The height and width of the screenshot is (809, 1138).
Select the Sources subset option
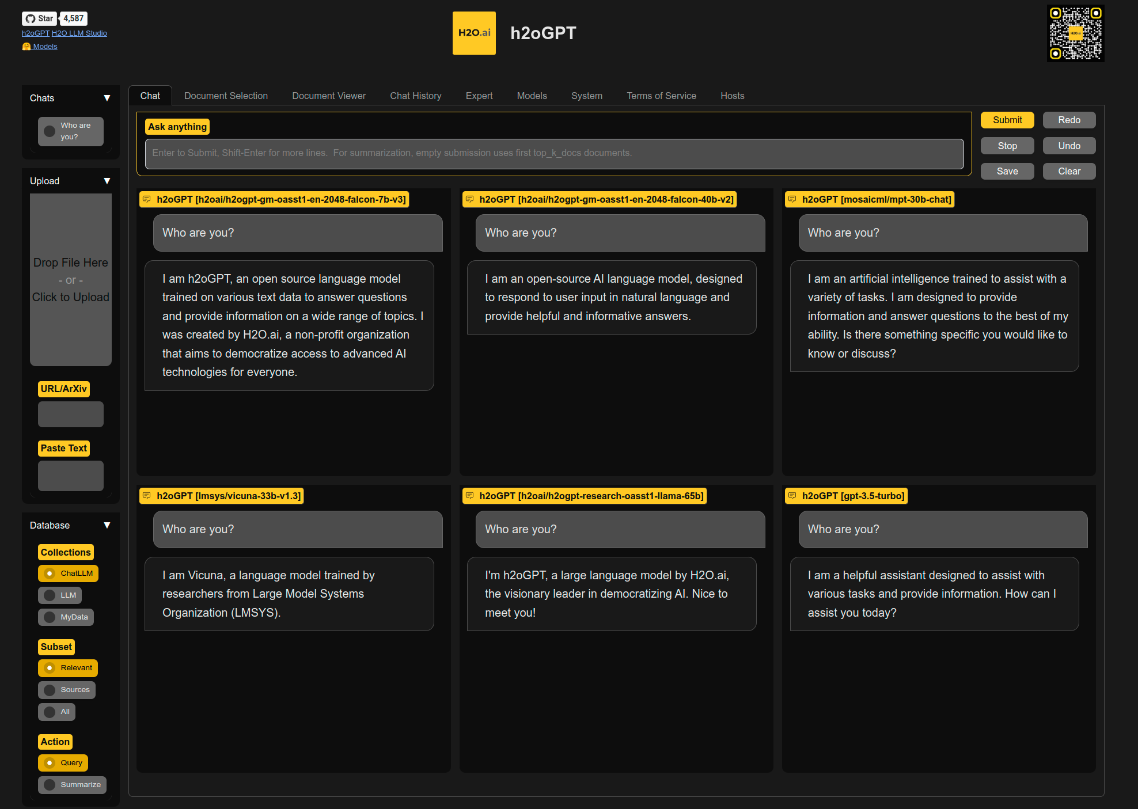click(x=50, y=690)
